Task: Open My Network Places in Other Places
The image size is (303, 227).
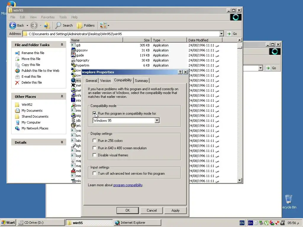Action: point(35,128)
